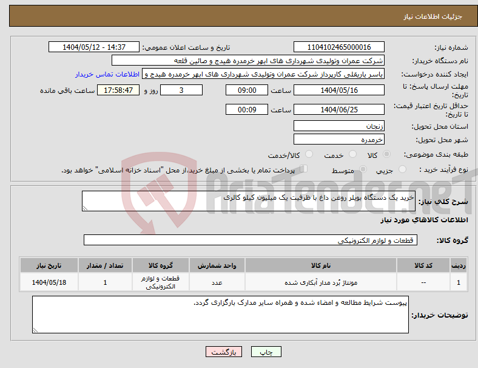478x368 pixels.
Task: Click the تاریخ نیاز column header
Action: [49, 265]
